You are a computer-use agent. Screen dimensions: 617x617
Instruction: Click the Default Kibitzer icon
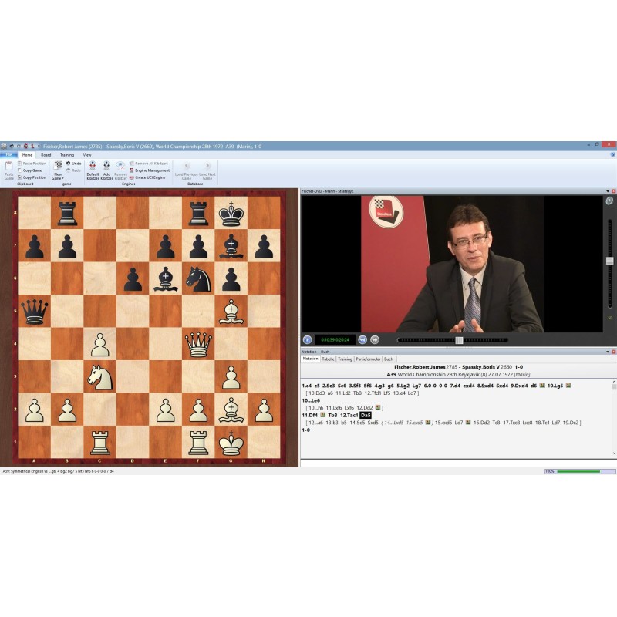92,166
